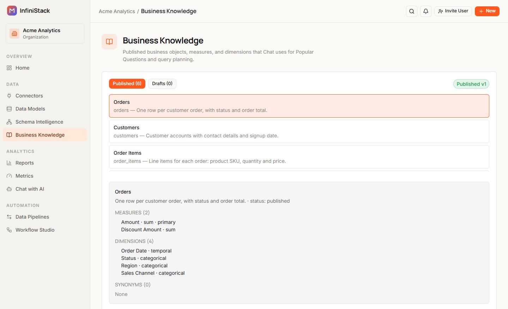This screenshot has height=309, width=508.
Task: Click the Data Models database icon
Action: coord(9,109)
